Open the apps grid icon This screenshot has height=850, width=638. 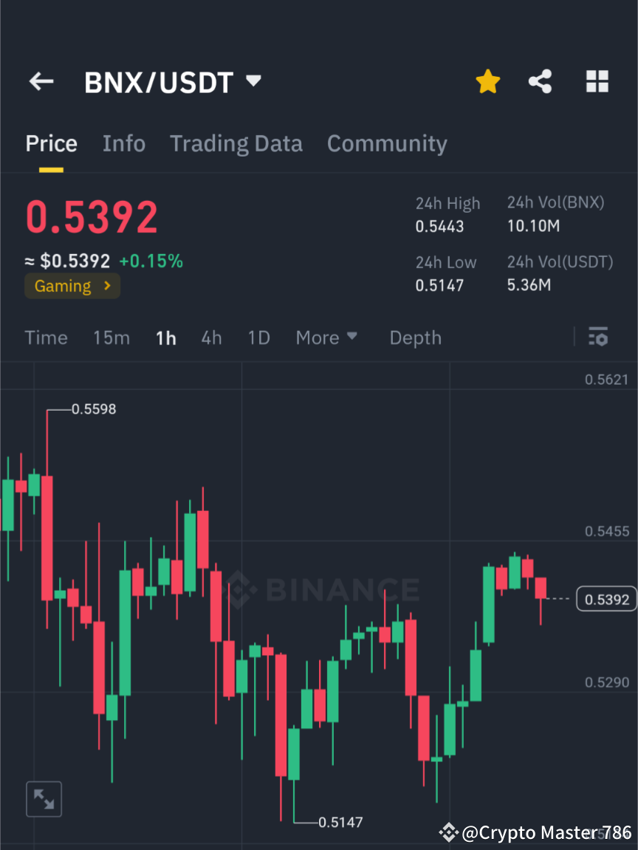coord(597,81)
